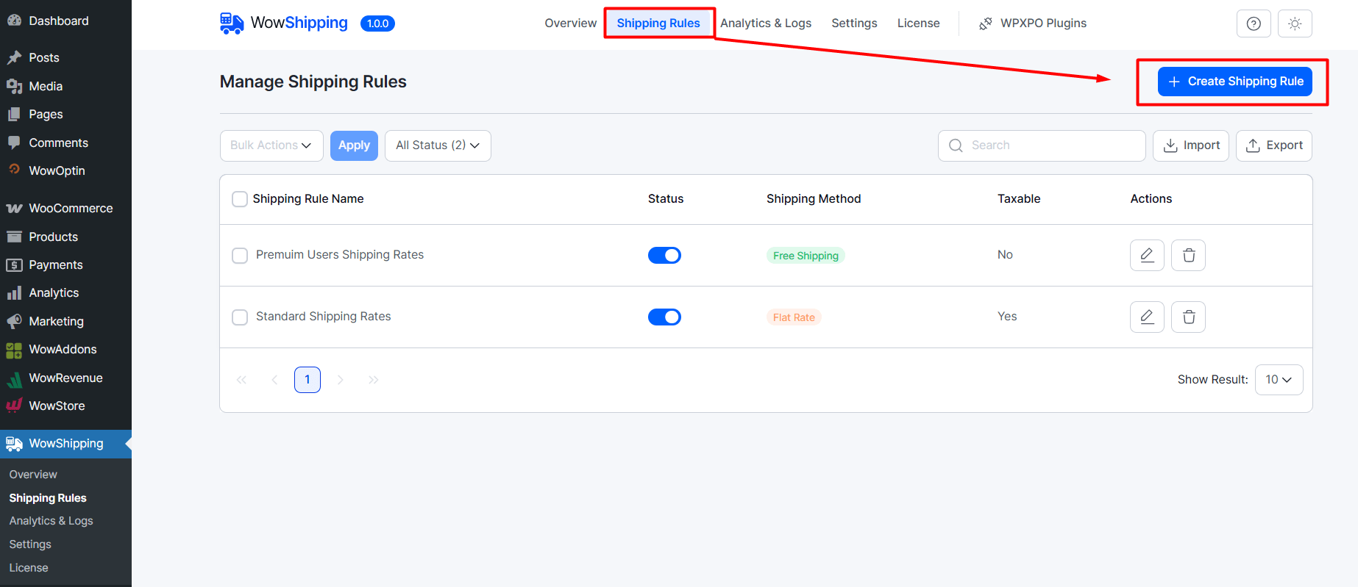Open the License tab in top navigation
Image resolution: width=1358 pixels, height=587 pixels.
pyautogui.click(x=918, y=24)
